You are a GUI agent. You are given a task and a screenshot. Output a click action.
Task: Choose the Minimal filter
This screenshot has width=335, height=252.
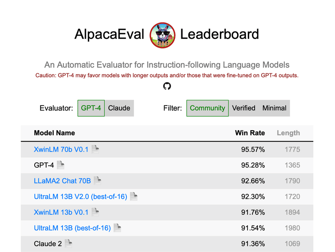click(274, 108)
